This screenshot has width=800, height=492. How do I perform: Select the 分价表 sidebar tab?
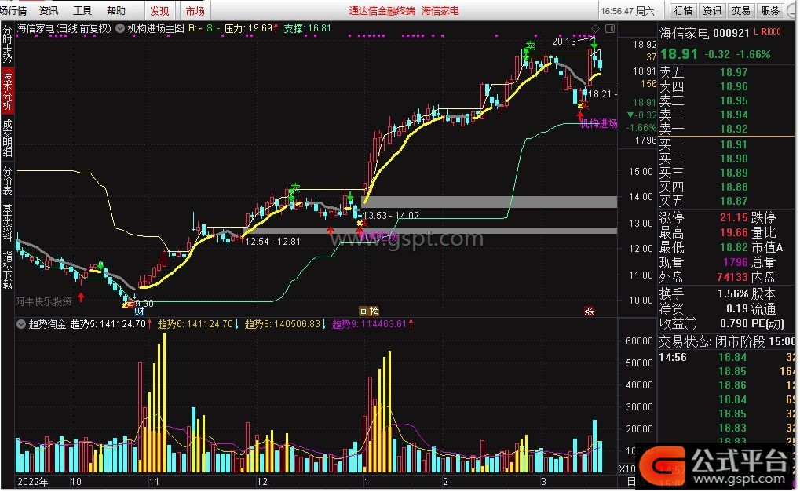tap(7, 180)
